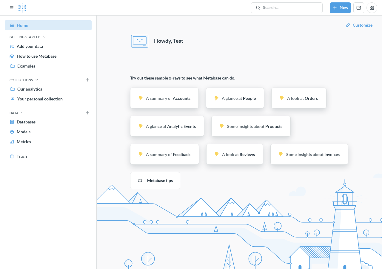Click the Databases cylinder icon

(x=12, y=122)
